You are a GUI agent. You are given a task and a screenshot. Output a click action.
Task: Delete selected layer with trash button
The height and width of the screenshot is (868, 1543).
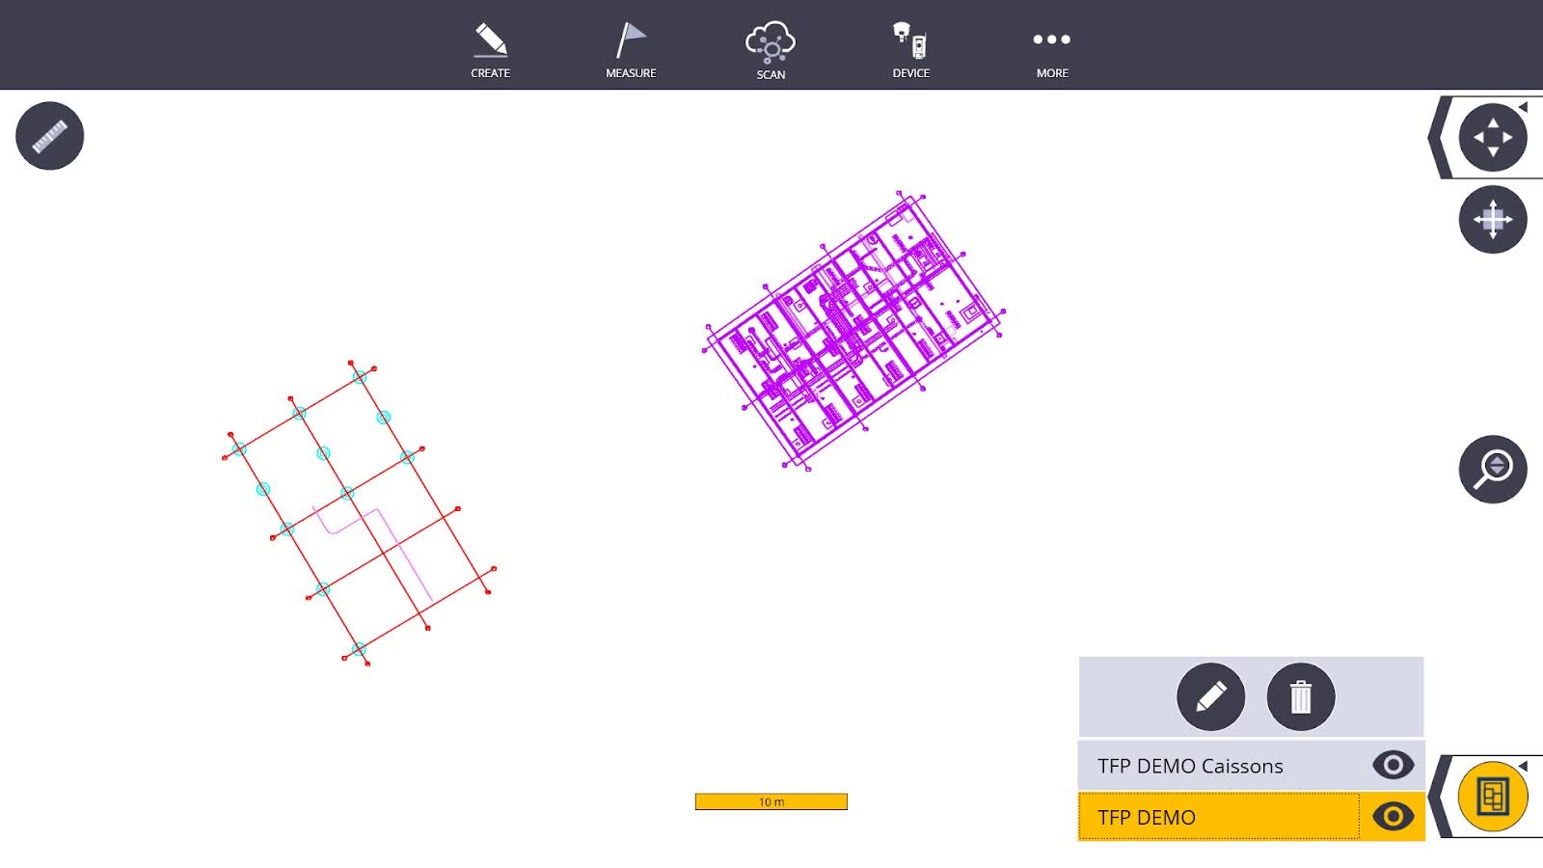coord(1300,696)
